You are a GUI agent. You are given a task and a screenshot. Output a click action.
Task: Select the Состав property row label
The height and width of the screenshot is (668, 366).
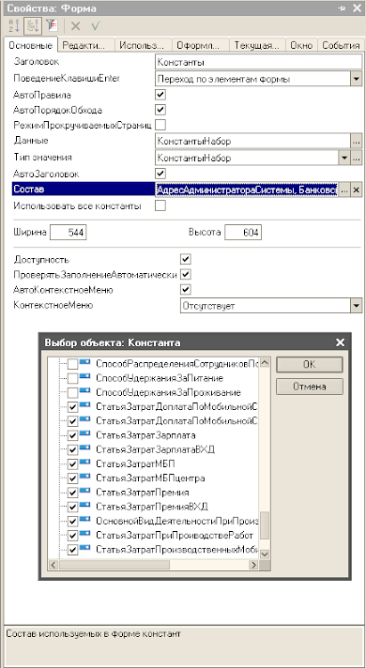click(83, 190)
